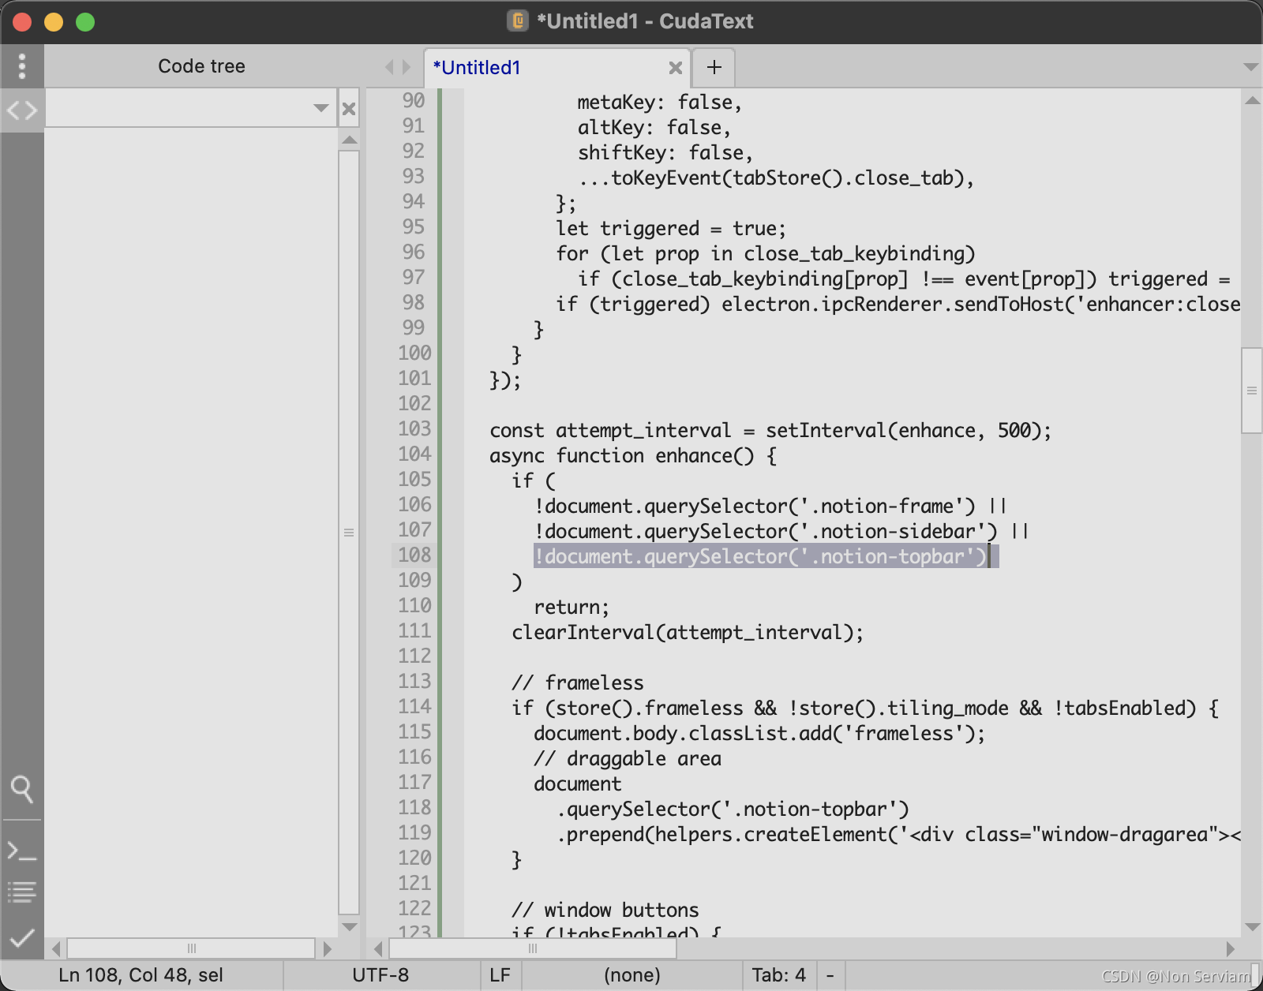Open the Validate checkmark panel
Viewport: 1263px width, 991px height.
[22, 938]
